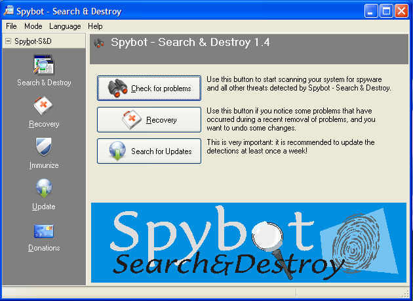The width and height of the screenshot is (413, 301).
Task: Click the 'Spybot - Search & Destroy 1.4' heading
Action: (190, 43)
